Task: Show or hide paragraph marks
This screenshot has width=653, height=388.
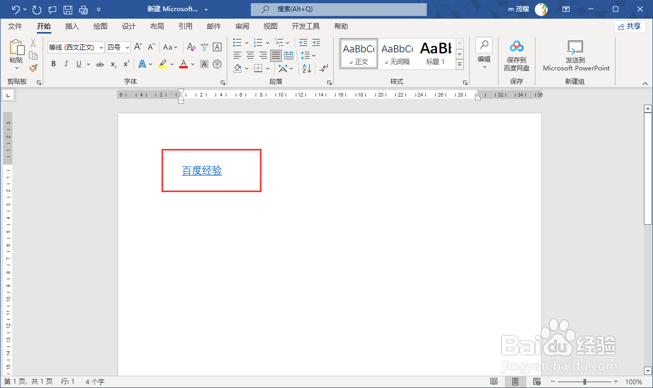Action: point(324,68)
